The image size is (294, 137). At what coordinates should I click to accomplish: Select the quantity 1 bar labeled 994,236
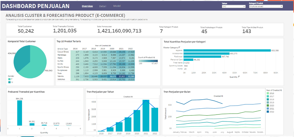20,113
